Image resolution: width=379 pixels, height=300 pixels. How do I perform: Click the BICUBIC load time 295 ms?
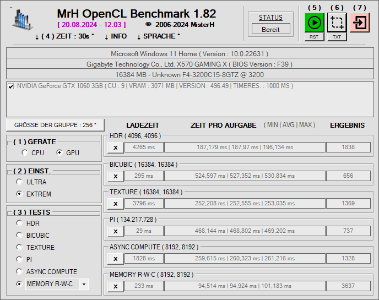click(x=144, y=176)
